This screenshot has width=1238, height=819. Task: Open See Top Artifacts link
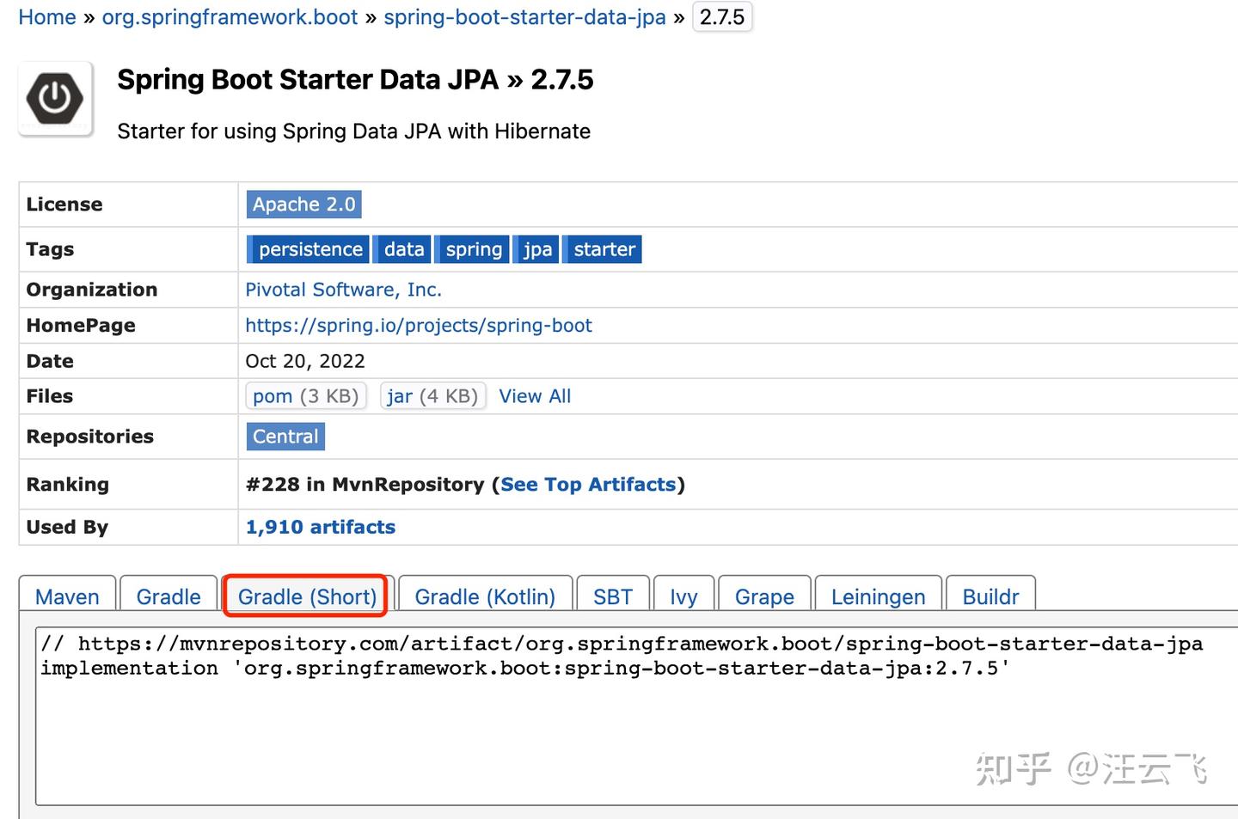[588, 485]
